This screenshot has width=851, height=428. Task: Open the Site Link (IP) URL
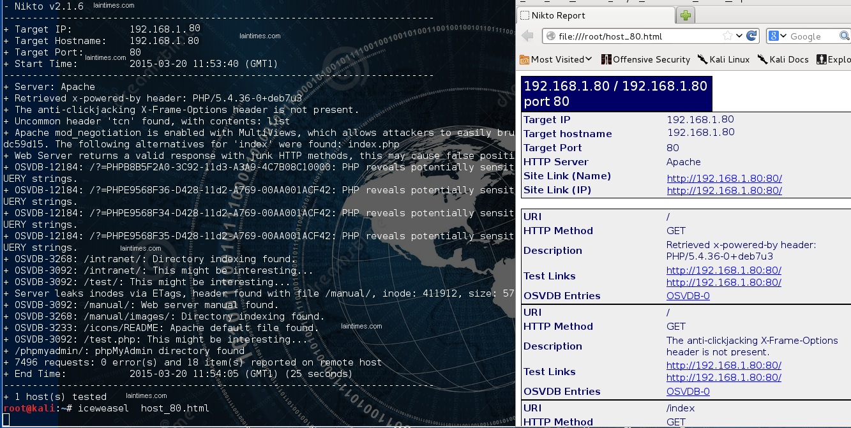click(724, 191)
